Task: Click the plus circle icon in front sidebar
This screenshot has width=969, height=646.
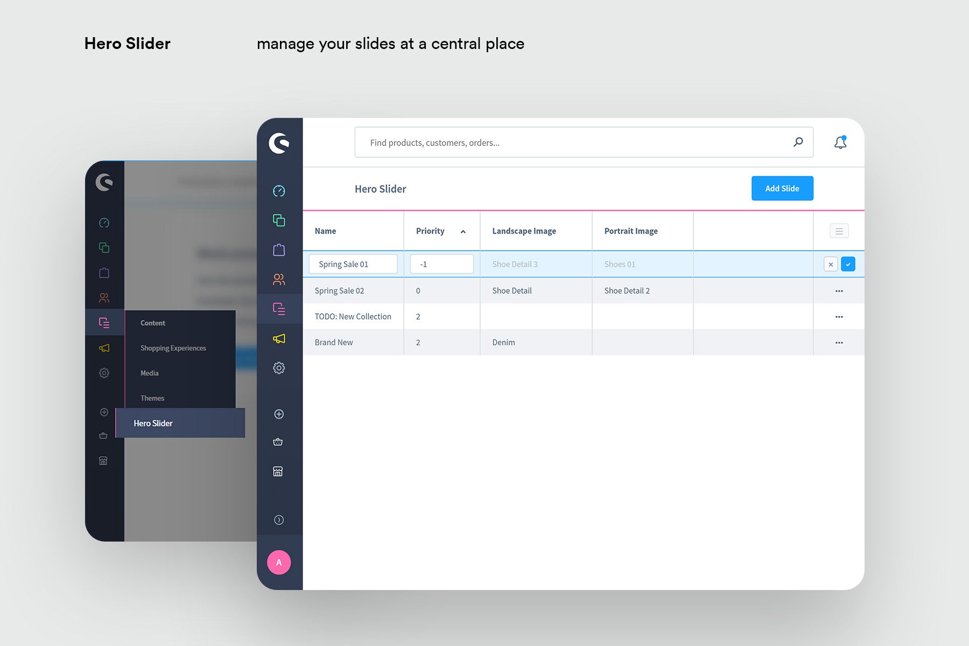Action: [279, 414]
